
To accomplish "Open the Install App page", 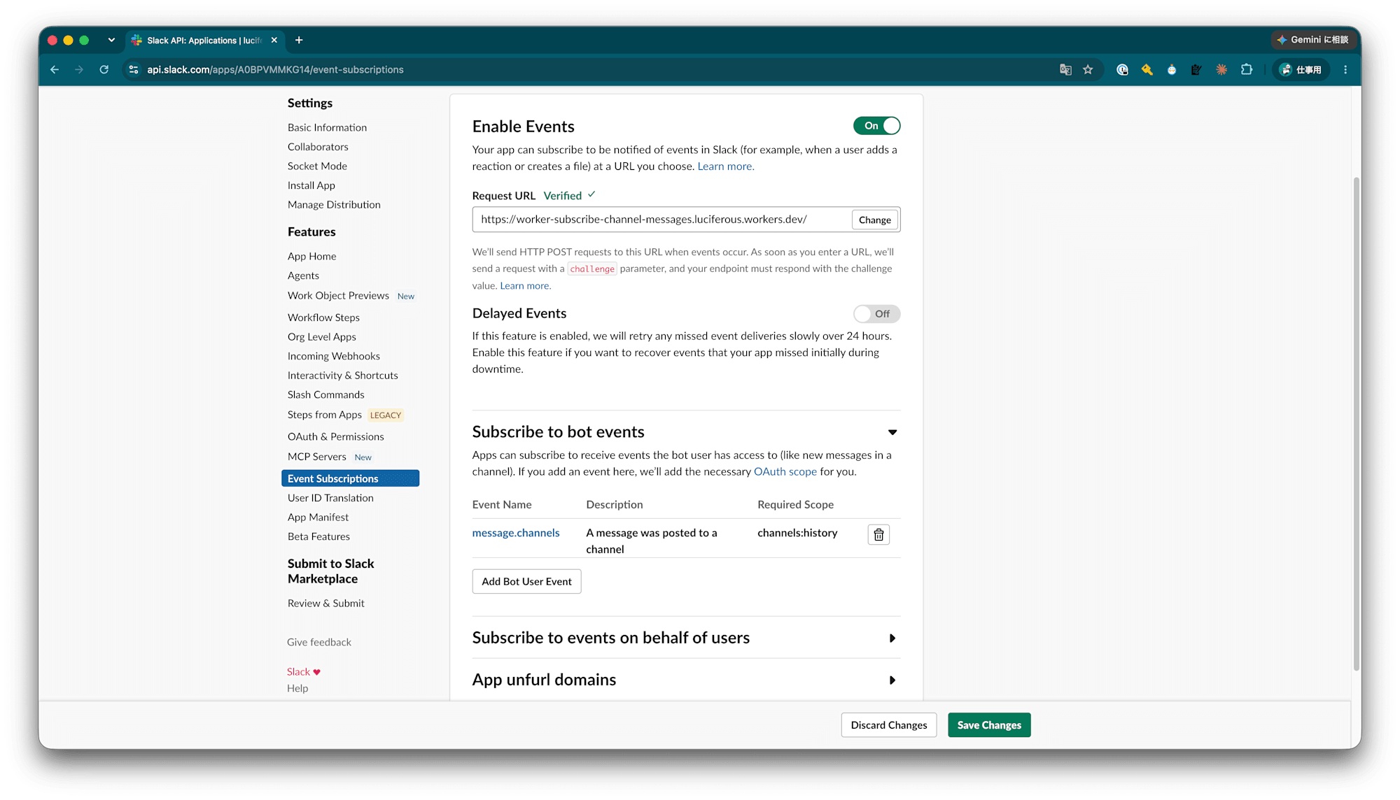I will click(x=311, y=185).
